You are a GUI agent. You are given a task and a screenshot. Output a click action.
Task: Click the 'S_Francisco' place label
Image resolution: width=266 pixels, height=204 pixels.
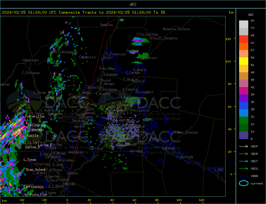click(116, 54)
